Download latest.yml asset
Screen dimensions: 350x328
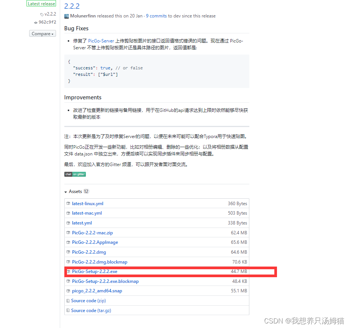point(82,223)
